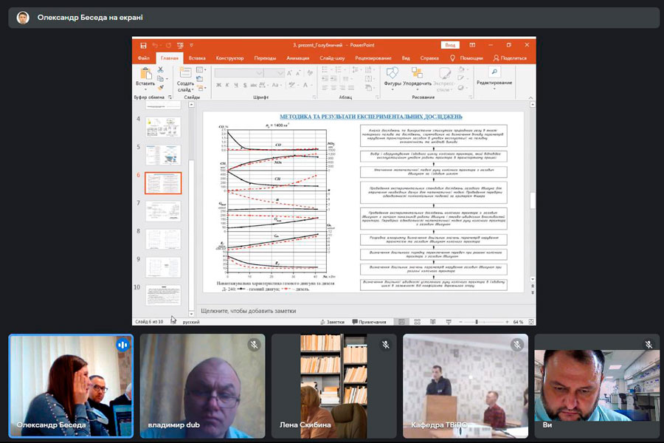Open the Анимация ribbon tab
The image size is (664, 443).
tap(298, 58)
